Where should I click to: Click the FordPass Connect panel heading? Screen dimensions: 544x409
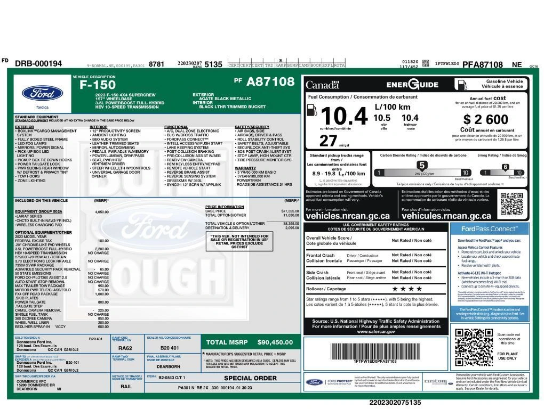pyautogui.click(x=489, y=229)
